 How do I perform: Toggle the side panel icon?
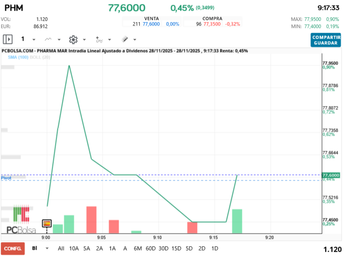[8, 39]
